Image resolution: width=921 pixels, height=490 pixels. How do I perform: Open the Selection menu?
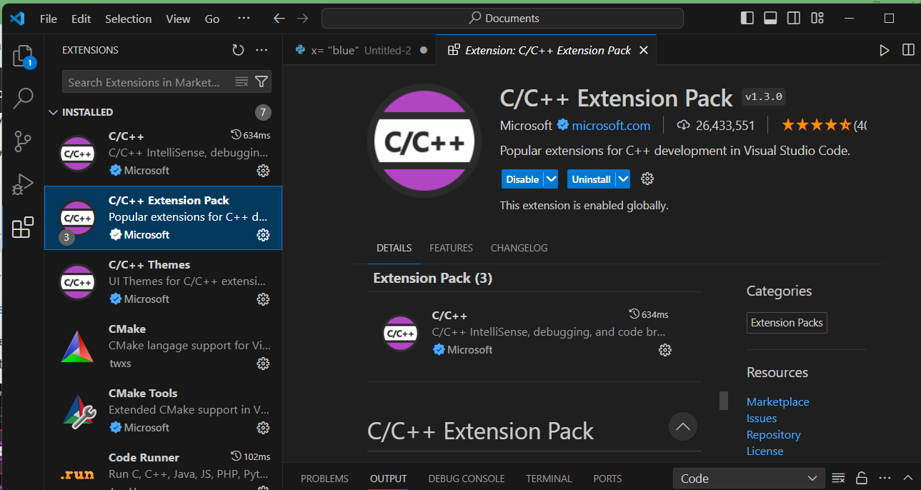128,19
